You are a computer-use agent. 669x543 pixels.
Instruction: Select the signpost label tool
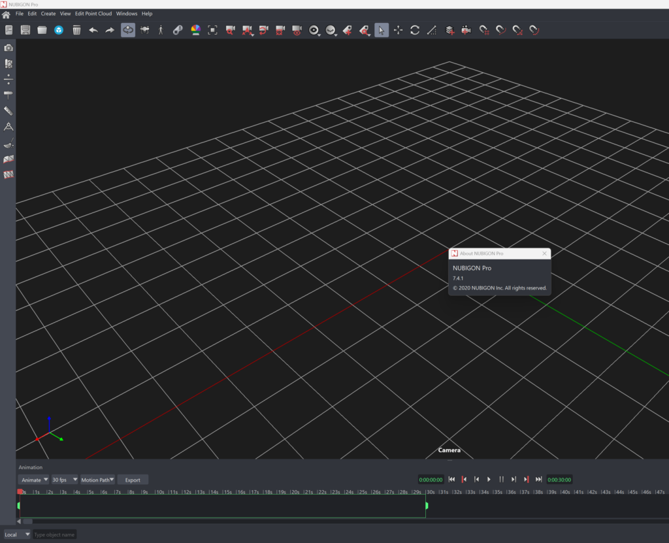(x=8, y=95)
